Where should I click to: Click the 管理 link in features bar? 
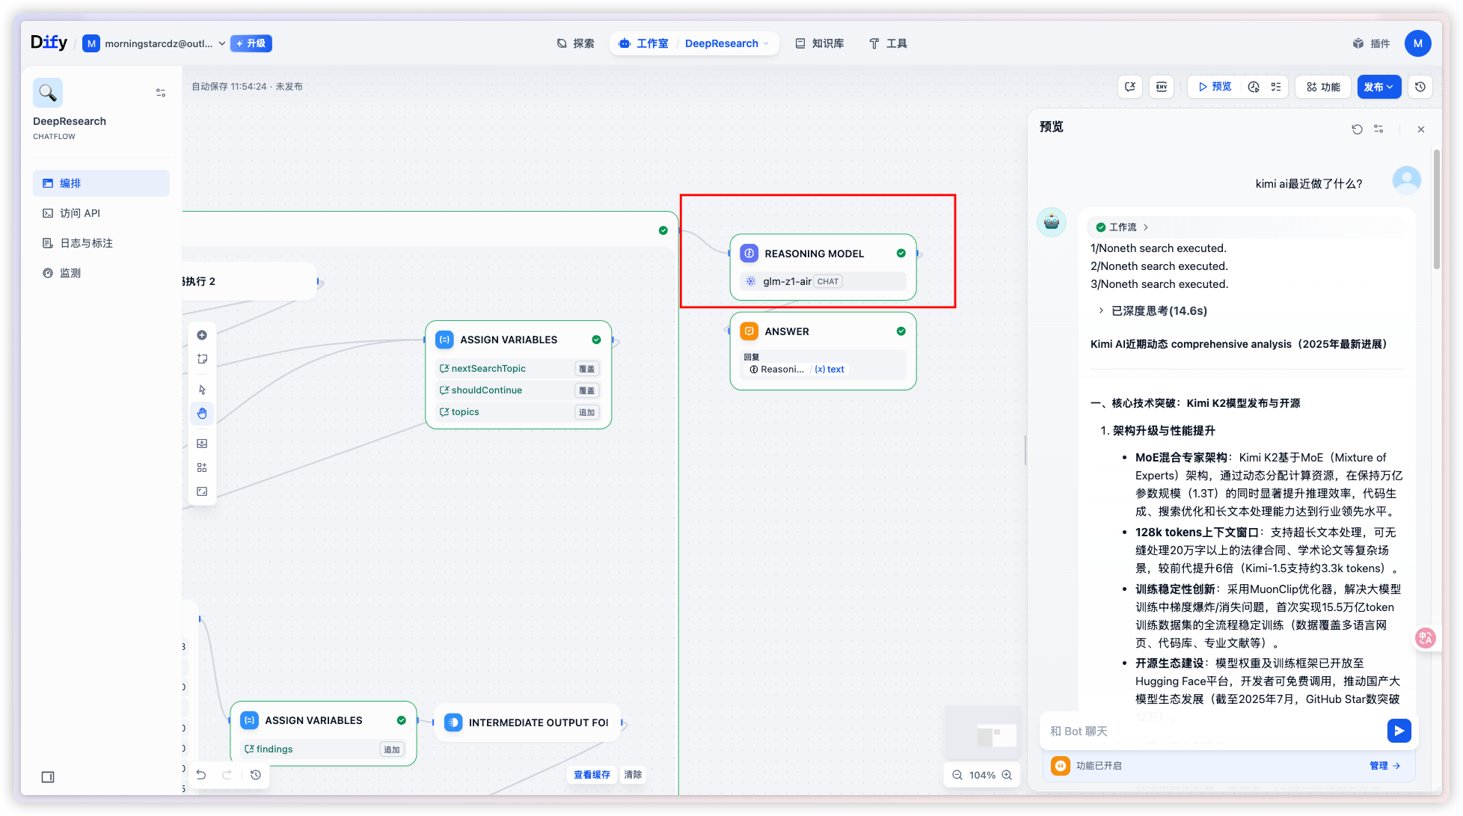tap(1384, 766)
